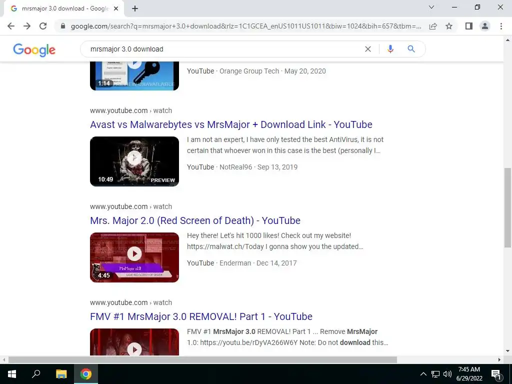Click the horizontal scrollbar thumb
The image size is (512, 384).
pos(202,360)
